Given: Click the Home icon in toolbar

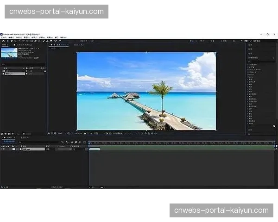Looking at the screenshot, I should point(3,41).
